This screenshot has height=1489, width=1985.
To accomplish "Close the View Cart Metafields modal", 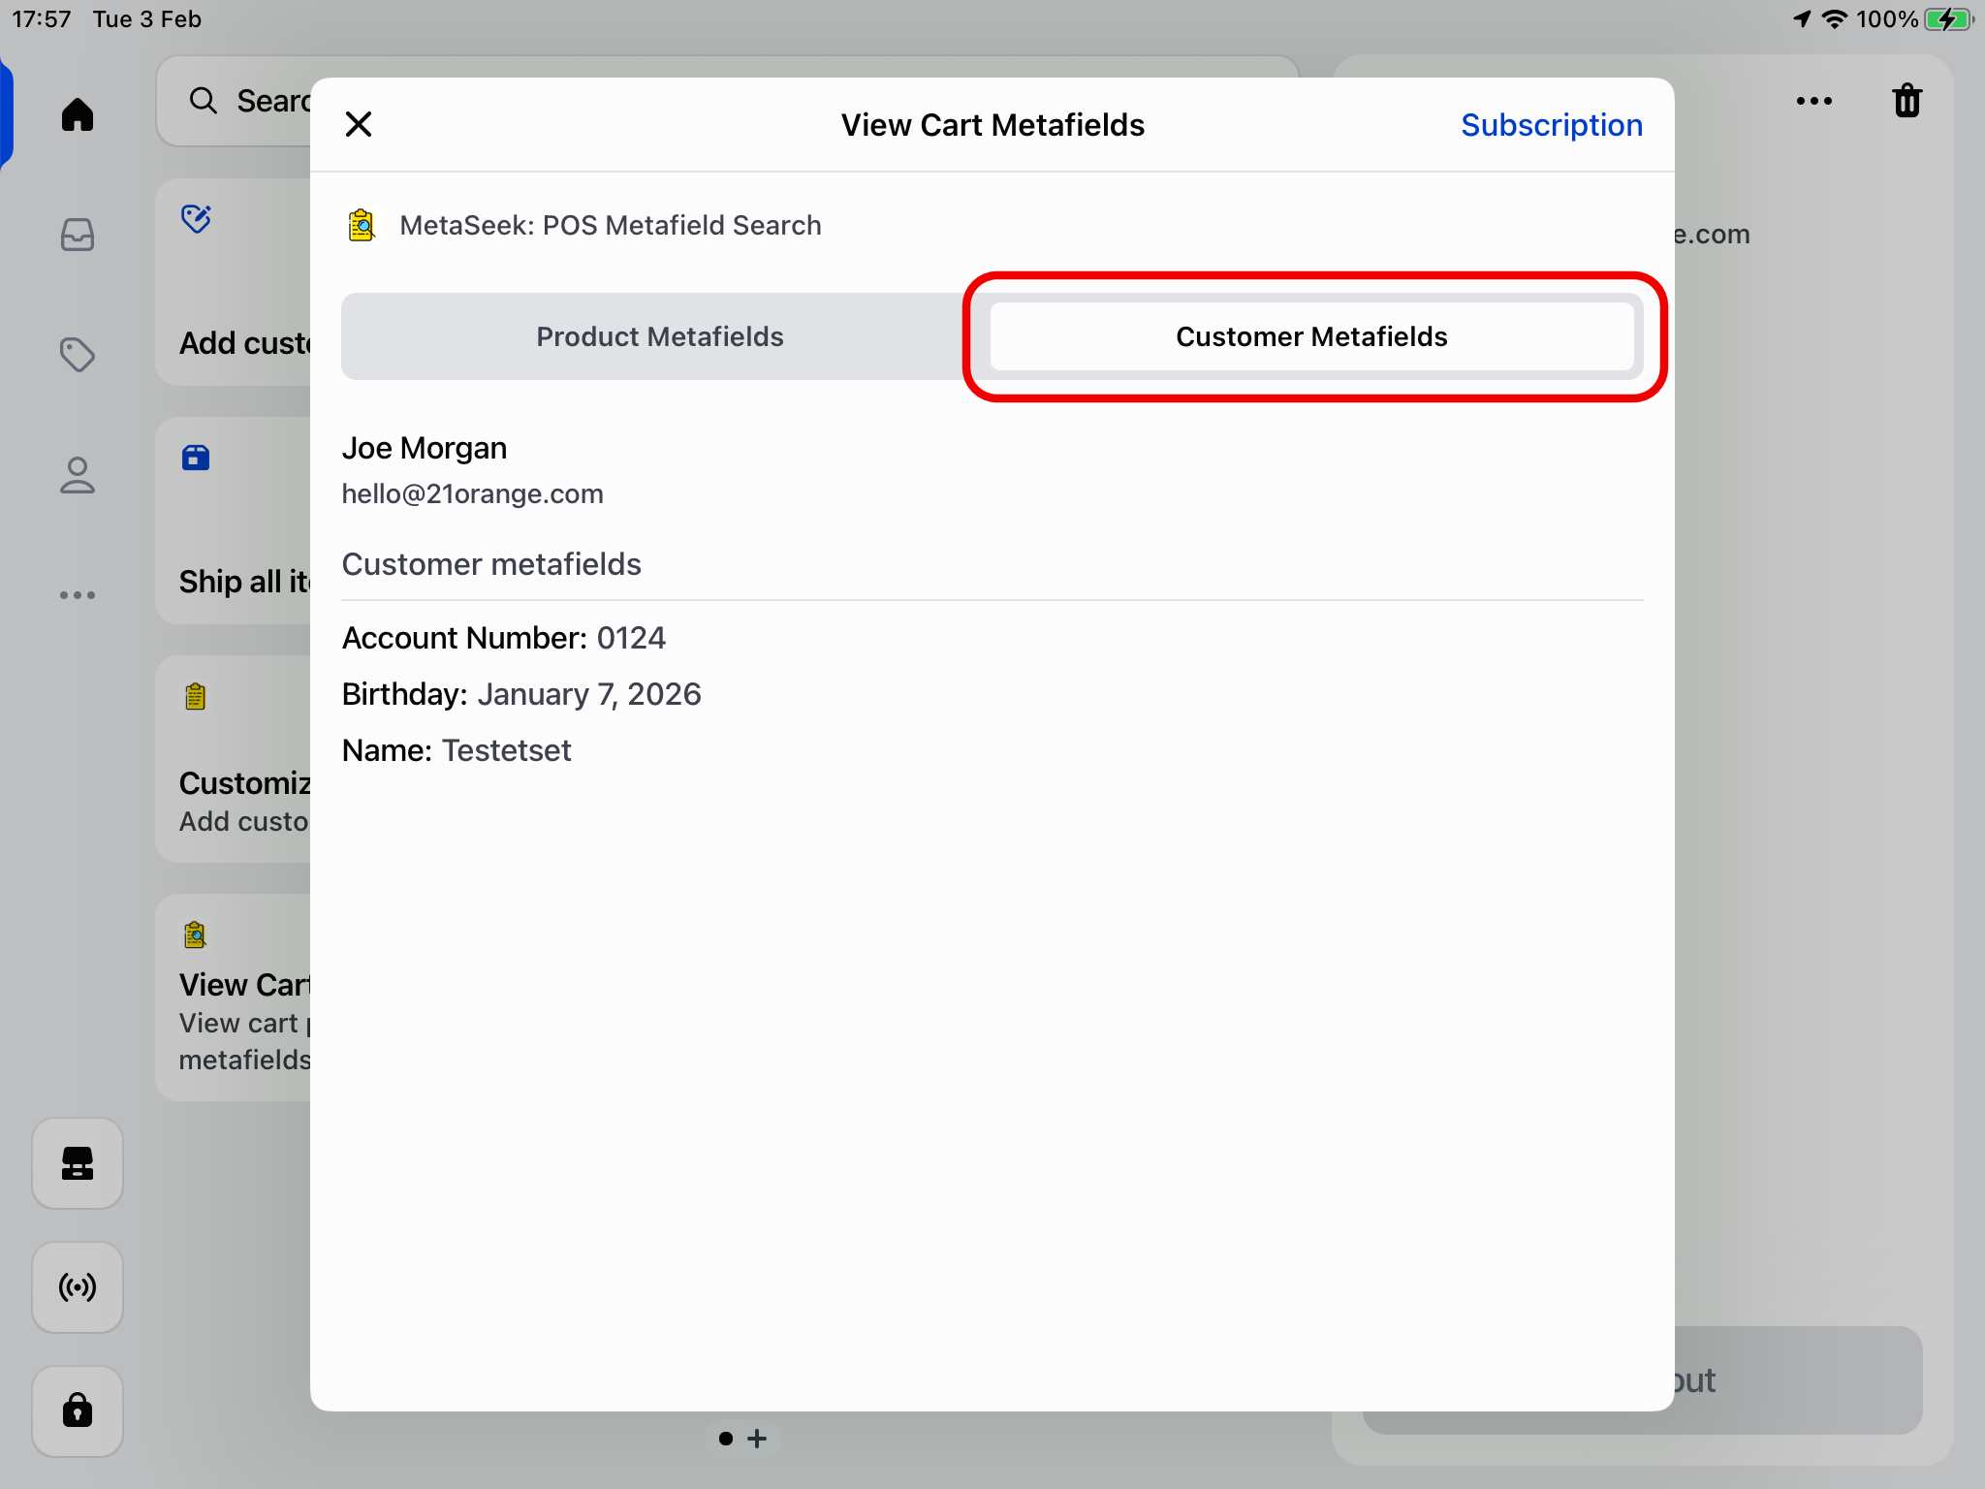I will (359, 124).
